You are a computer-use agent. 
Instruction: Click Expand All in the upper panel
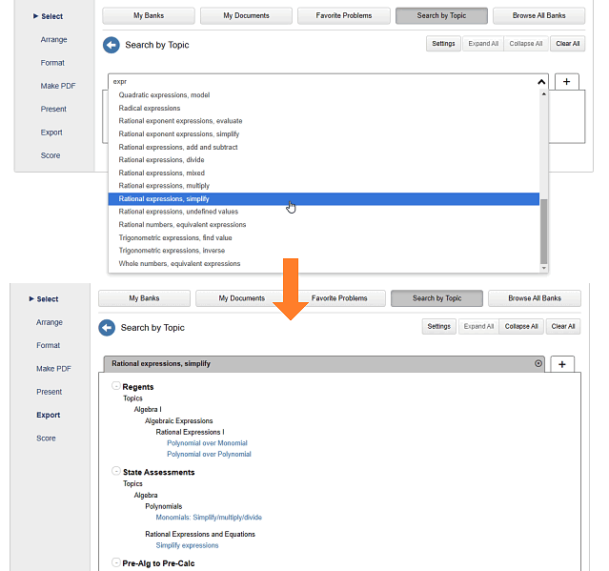click(x=483, y=44)
